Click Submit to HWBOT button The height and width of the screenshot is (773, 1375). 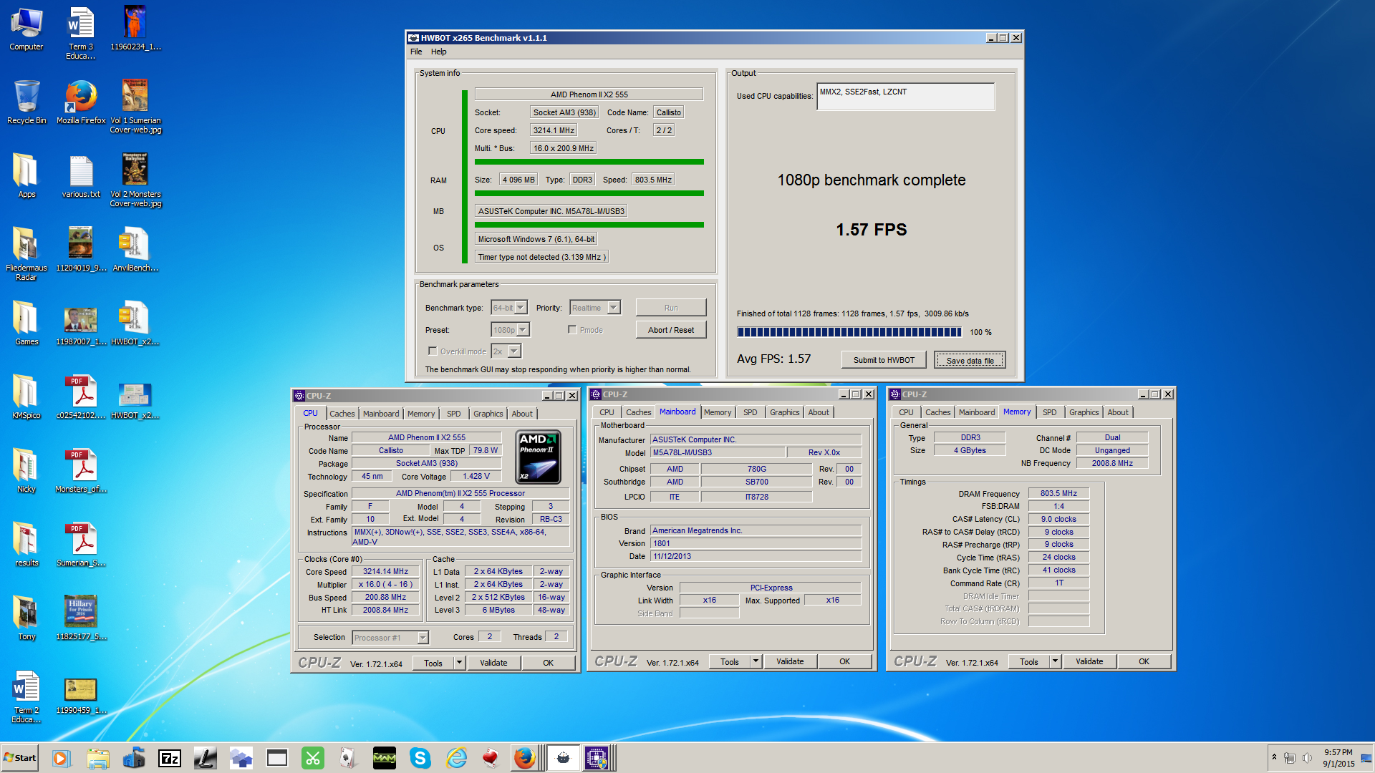point(884,360)
